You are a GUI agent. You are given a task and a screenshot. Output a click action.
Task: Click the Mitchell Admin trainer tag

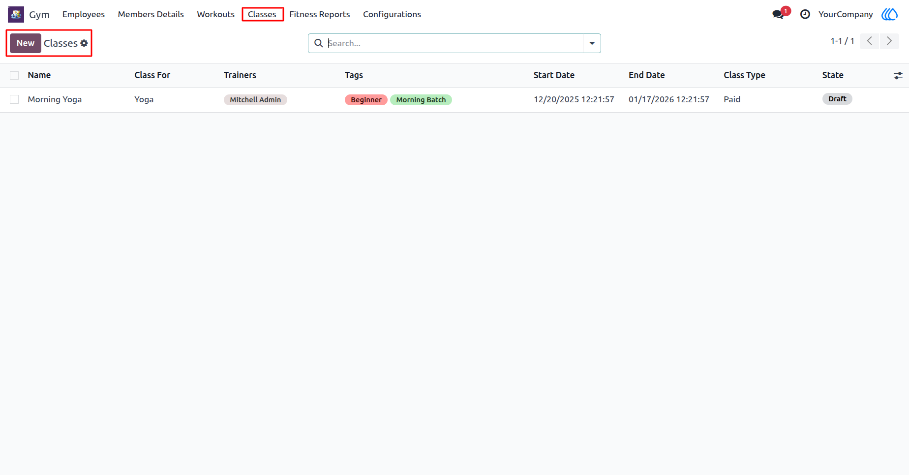pyautogui.click(x=255, y=100)
